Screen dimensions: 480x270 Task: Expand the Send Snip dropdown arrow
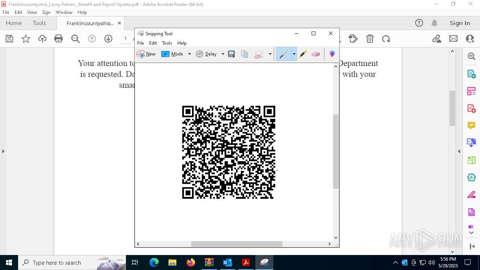click(x=270, y=54)
